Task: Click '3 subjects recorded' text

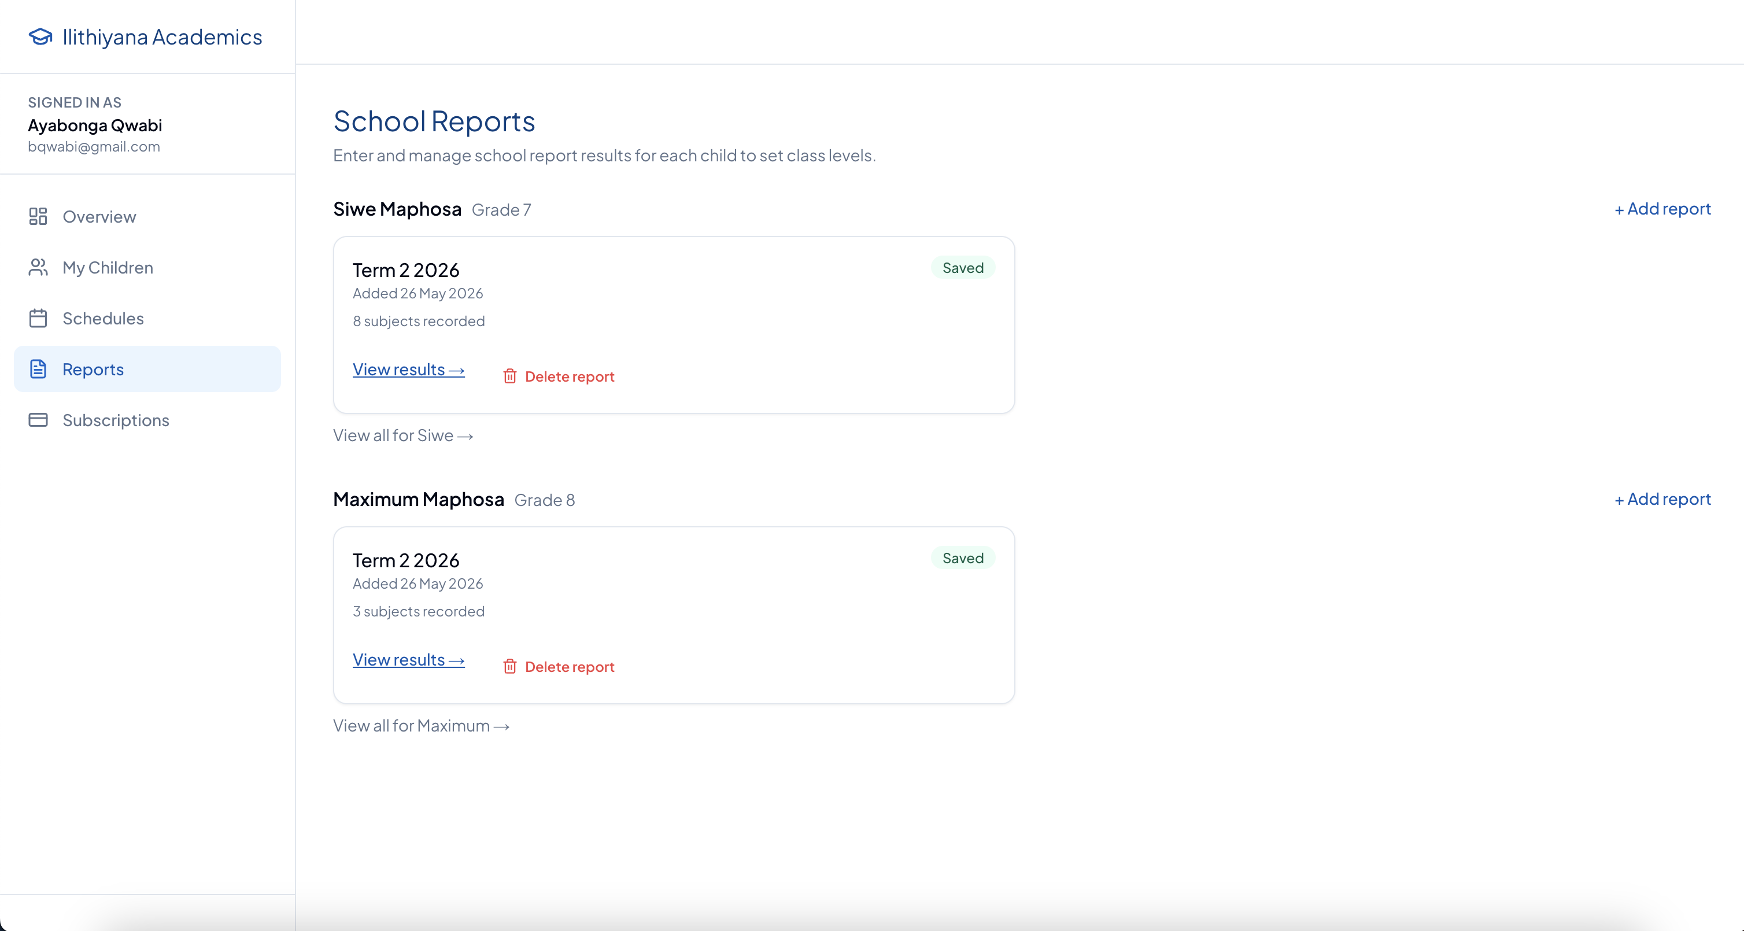Action: pos(419,611)
